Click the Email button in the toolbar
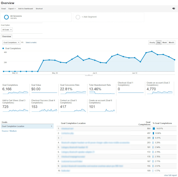 click(3, 9)
